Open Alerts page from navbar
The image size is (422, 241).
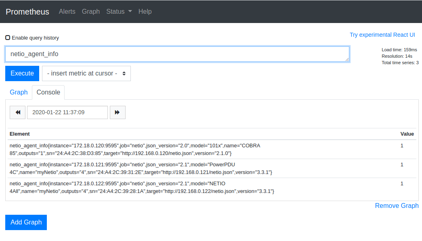pos(67,12)
